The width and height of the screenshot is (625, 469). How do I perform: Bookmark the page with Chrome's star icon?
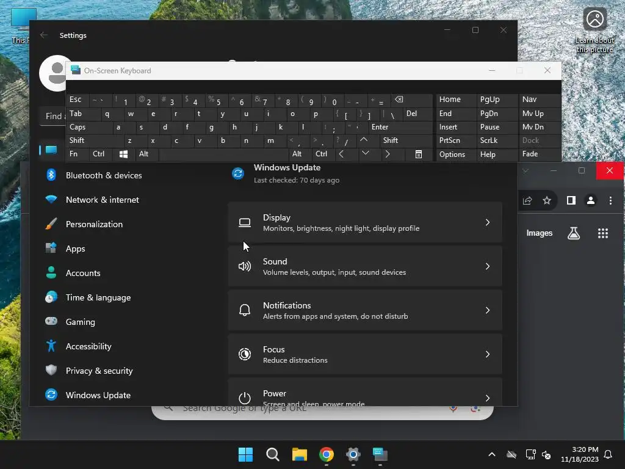click(547, 200)
